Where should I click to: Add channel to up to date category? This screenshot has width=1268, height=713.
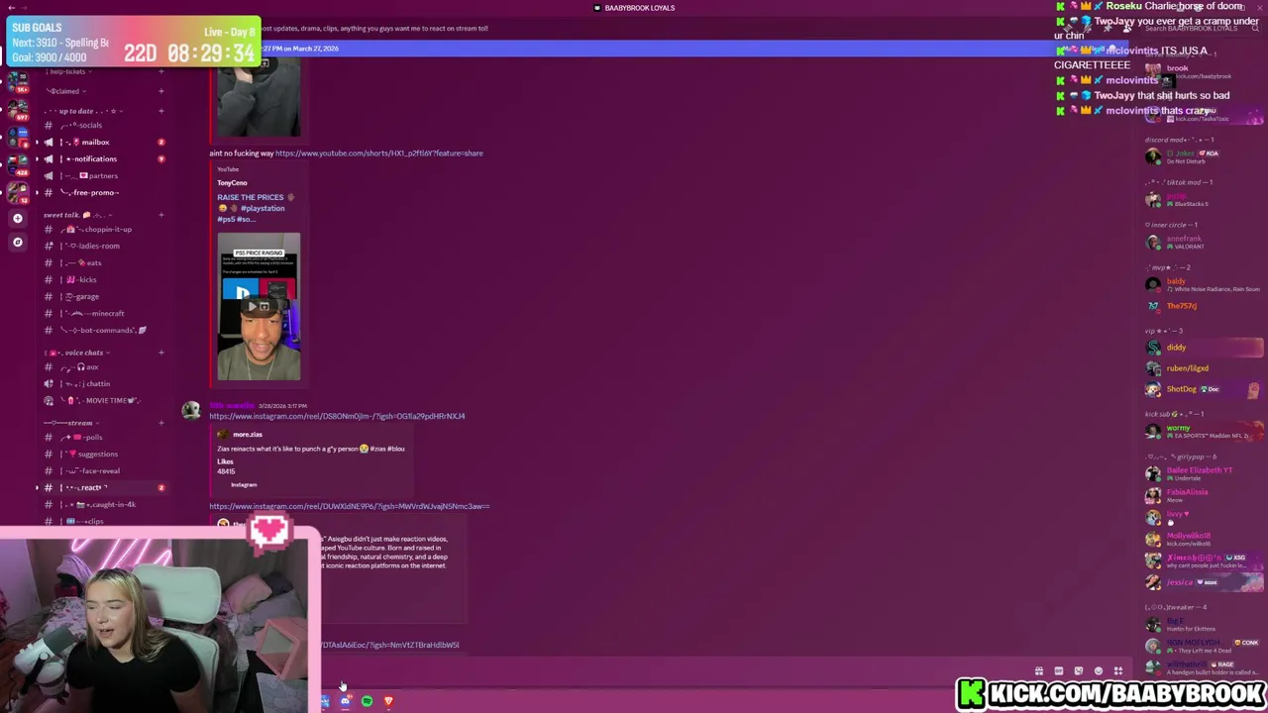[160, 111]
